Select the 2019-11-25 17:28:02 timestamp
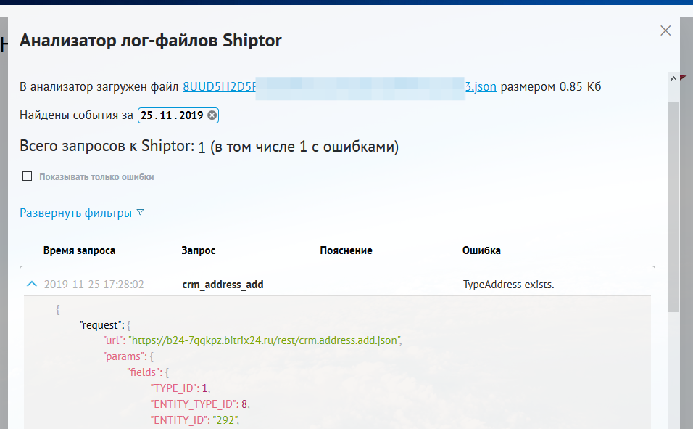 [94, 285]
